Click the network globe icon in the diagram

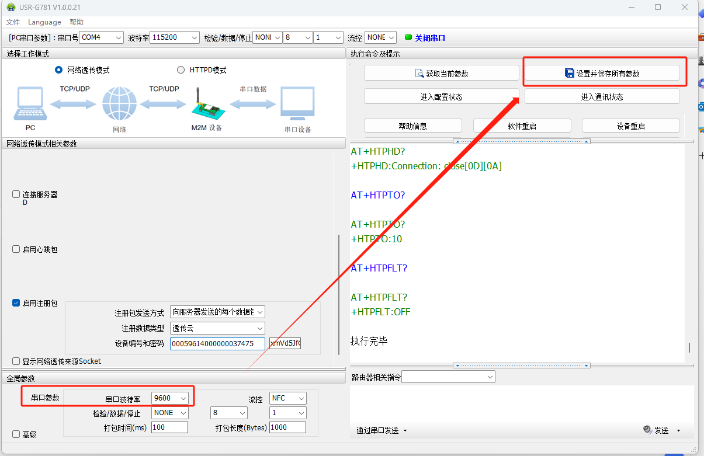119,105
